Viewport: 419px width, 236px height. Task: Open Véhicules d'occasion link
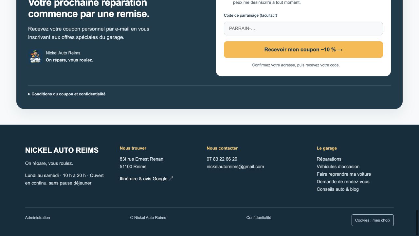click(338, 167)
